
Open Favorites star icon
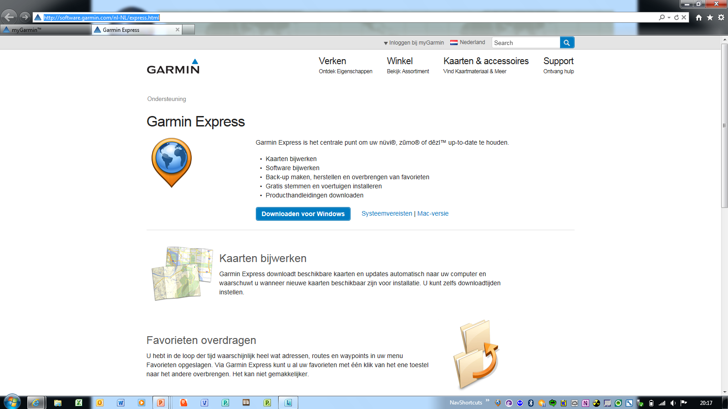tap(710, 17)
